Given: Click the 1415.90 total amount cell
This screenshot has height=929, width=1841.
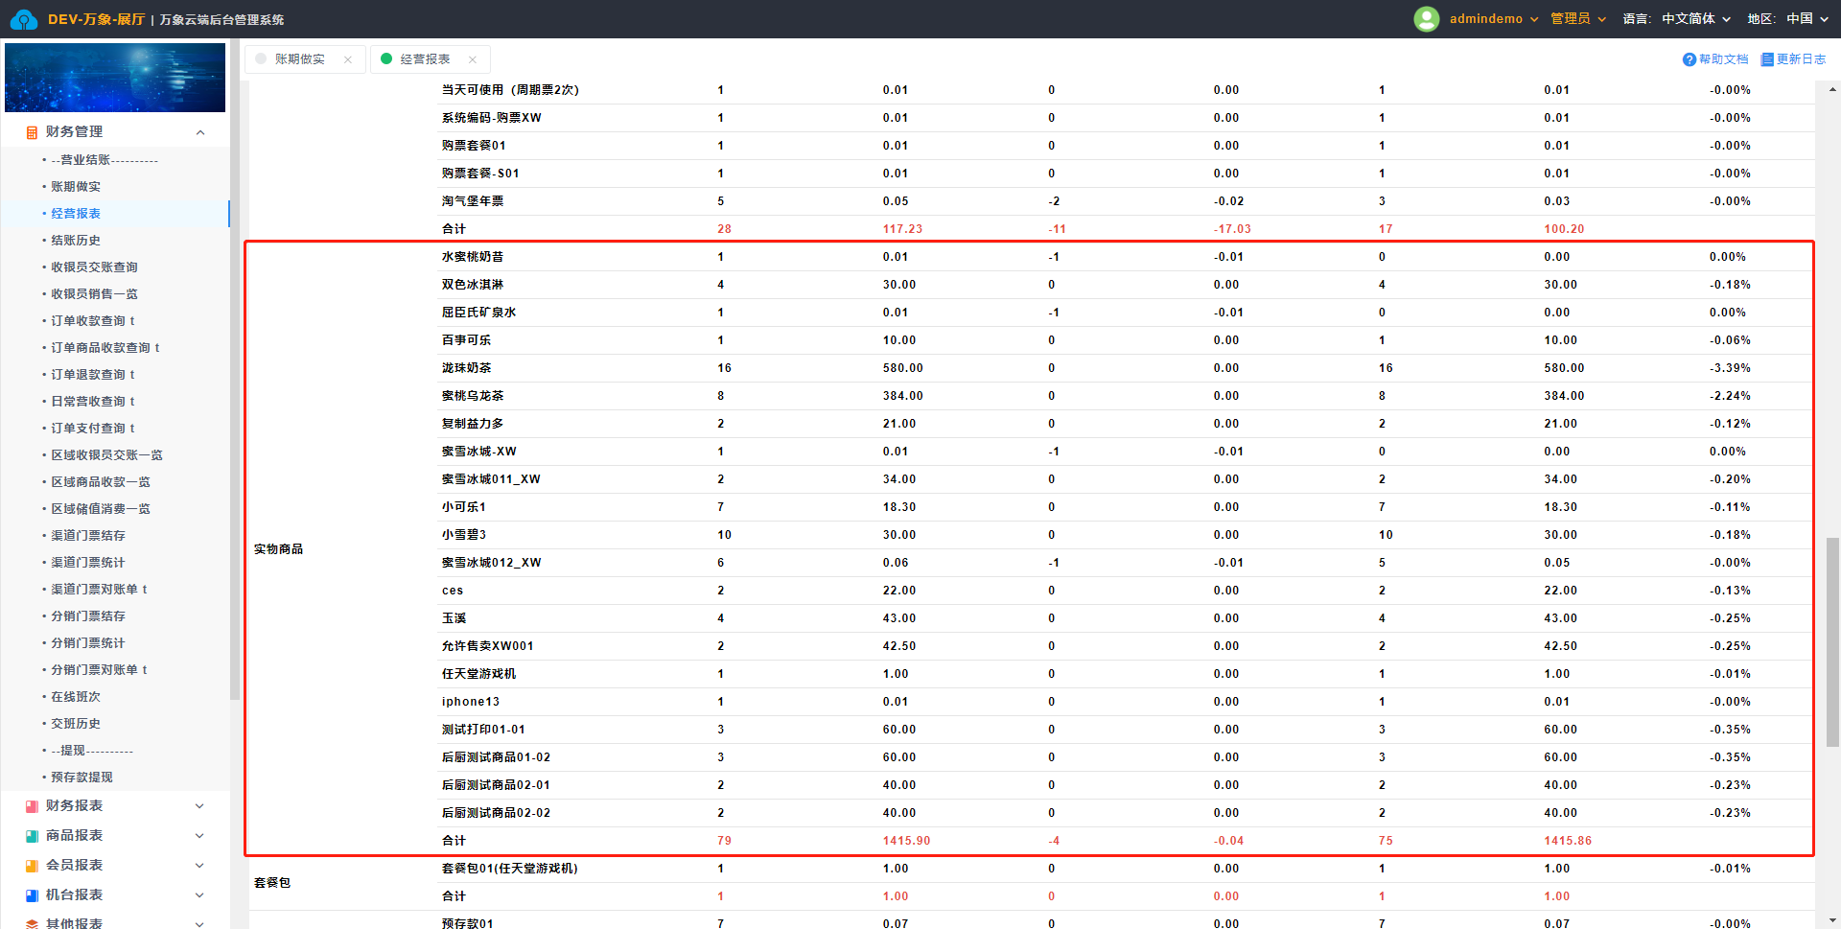Looking at the screenshot, I should click(906, 841).
